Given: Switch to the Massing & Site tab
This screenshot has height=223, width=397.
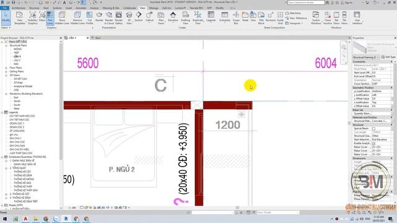Looking at the screenshot, I should 110,8.
